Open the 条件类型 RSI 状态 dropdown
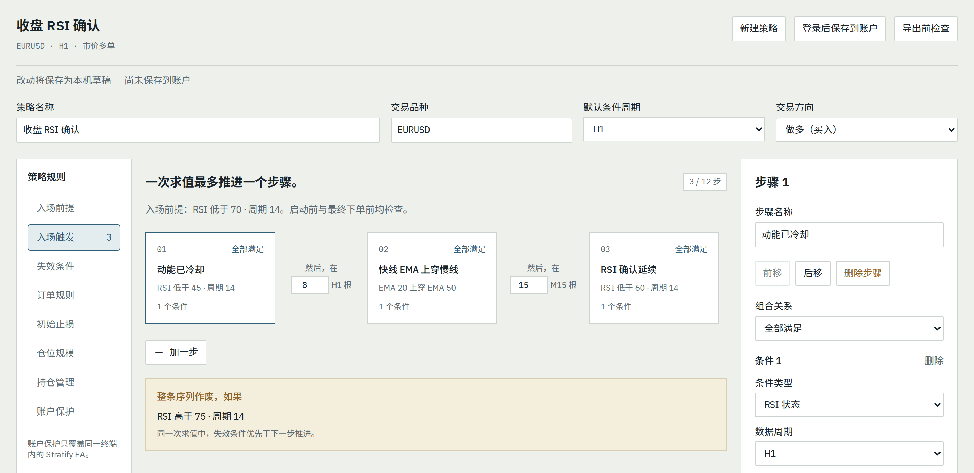This screenshot has width=974, height=473. (x=849, y=405)
